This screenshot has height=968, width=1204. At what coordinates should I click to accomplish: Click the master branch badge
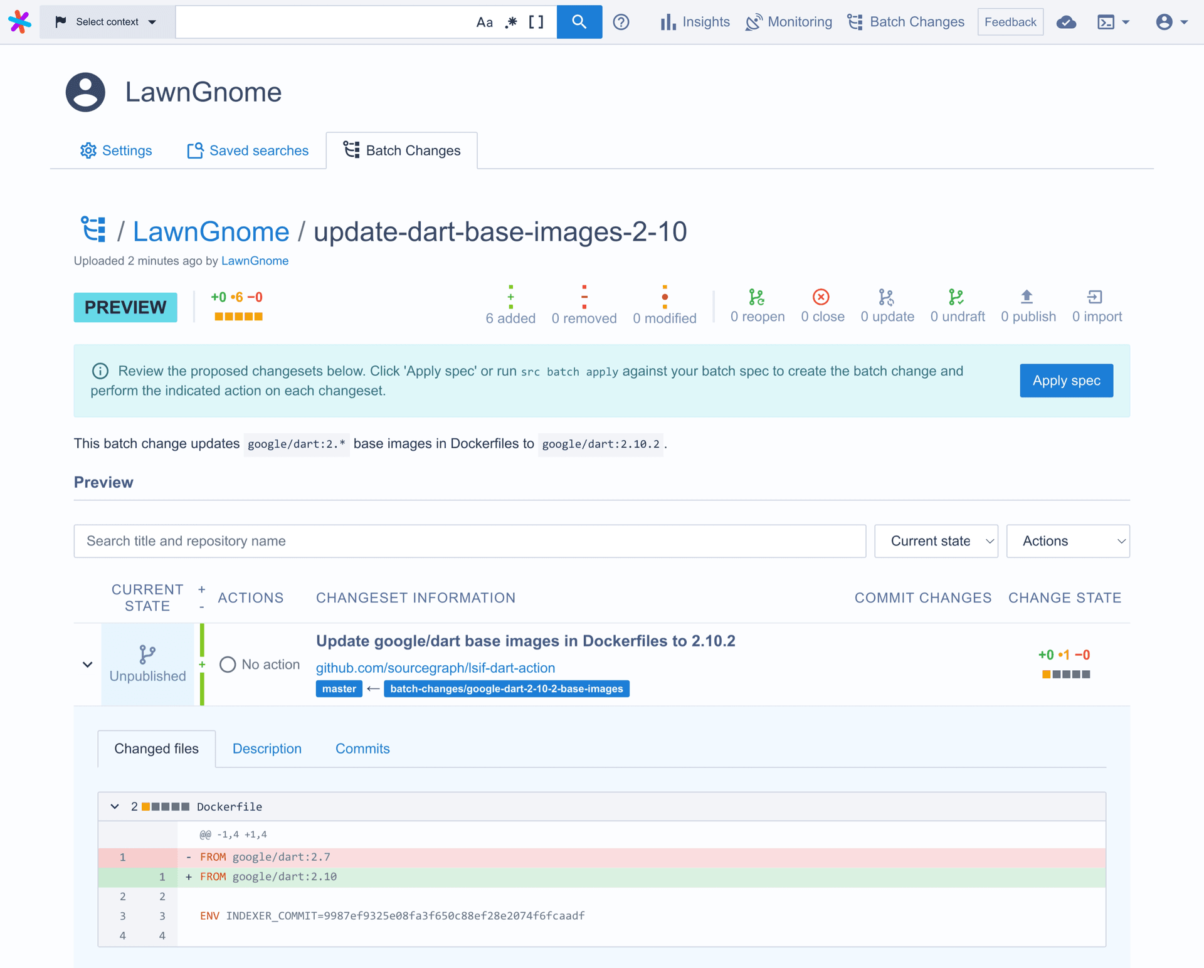point(339,688)
